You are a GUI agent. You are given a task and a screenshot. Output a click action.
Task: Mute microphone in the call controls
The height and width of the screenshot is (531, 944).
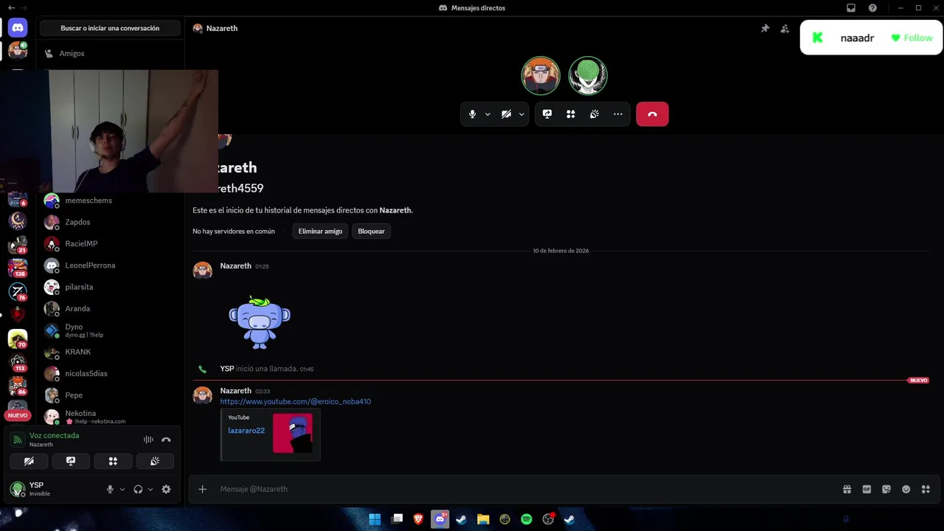click(473, 114)
